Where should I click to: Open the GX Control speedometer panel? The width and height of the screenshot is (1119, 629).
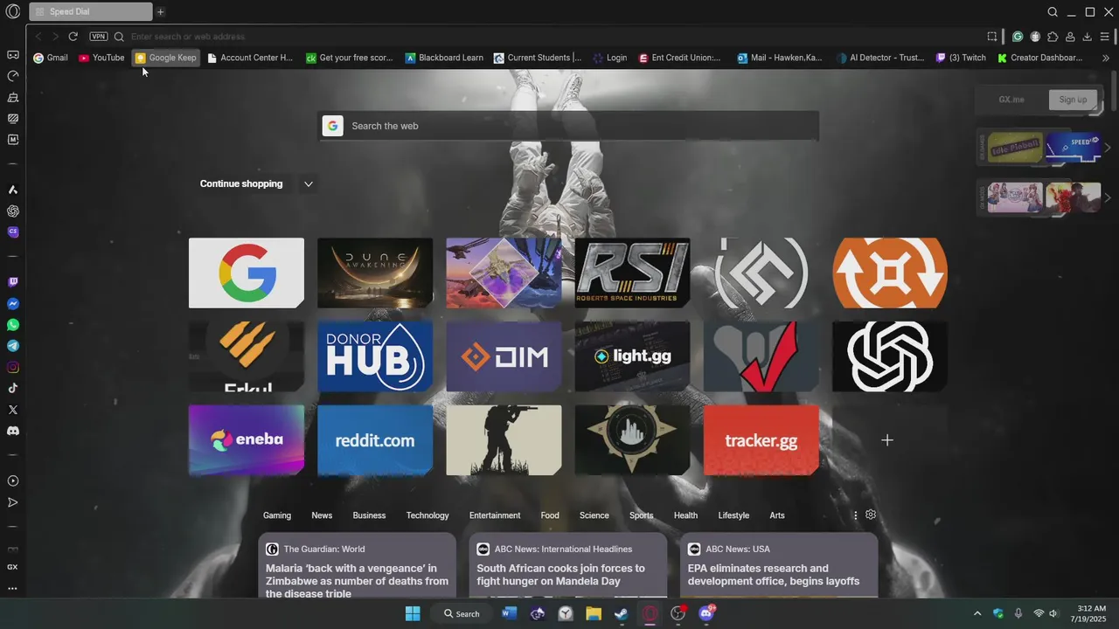[13, 76]
